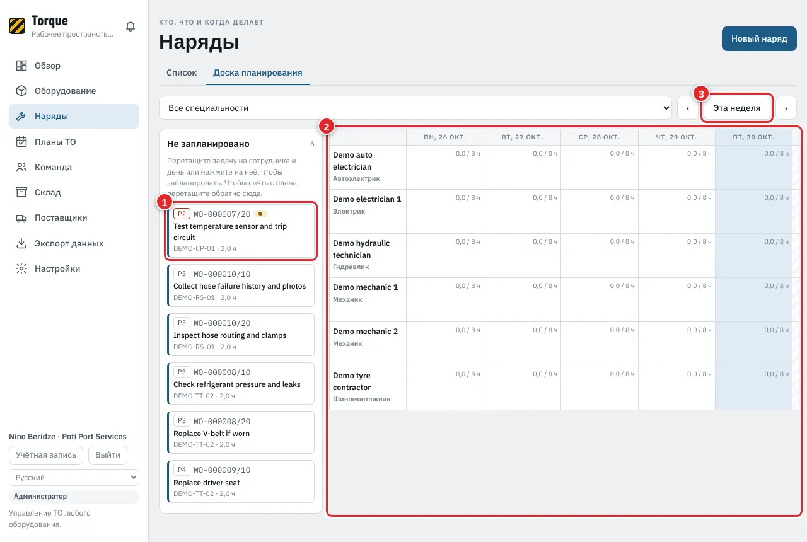Open Оборудование in the sidebar
This screenshot has height=542, width=807.
click(74, 91)
